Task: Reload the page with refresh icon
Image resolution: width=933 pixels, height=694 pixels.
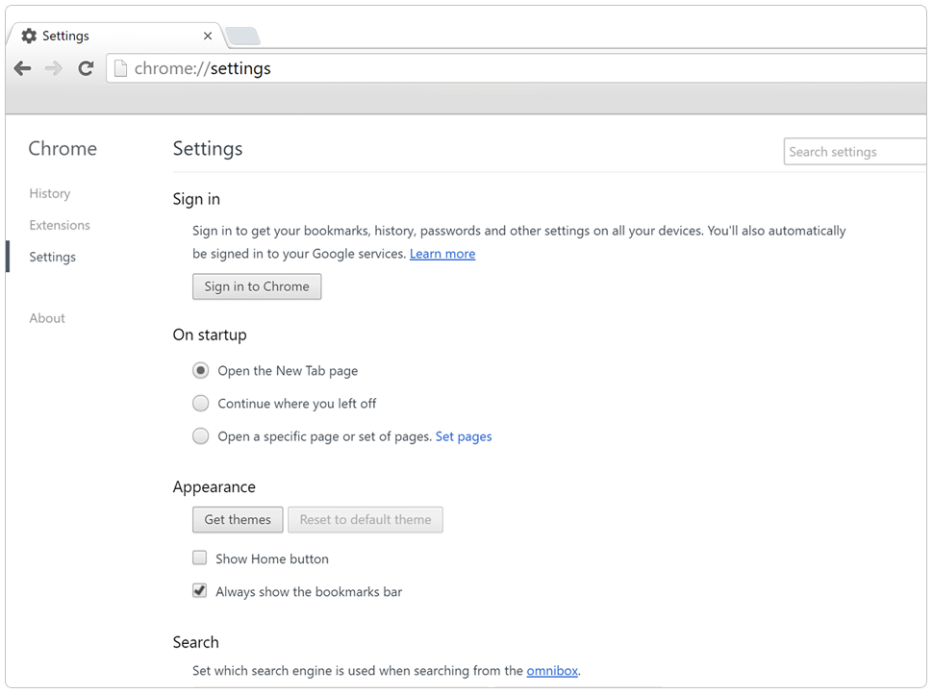Action: (x=86, y=68)
